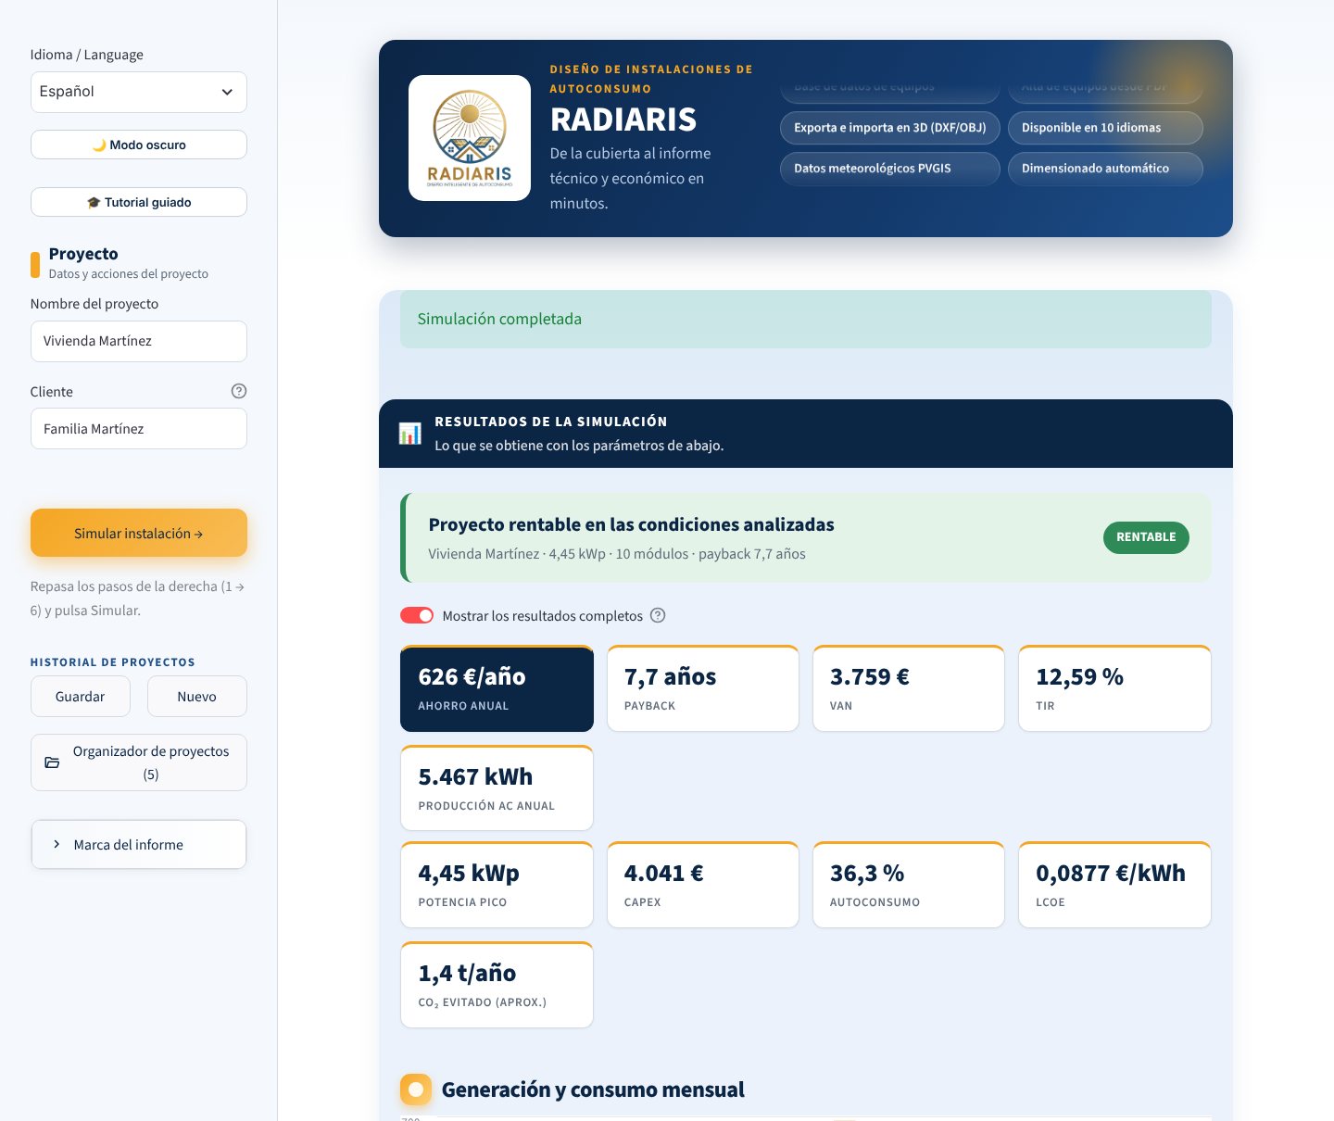
Task: Click help icon beside Mostrar los resultados completos
Action: 658,615
